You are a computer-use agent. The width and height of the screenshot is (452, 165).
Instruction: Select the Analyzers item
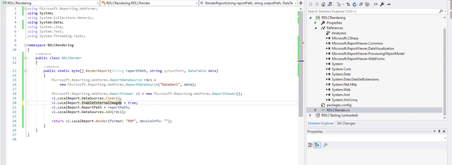click(339, 33)
